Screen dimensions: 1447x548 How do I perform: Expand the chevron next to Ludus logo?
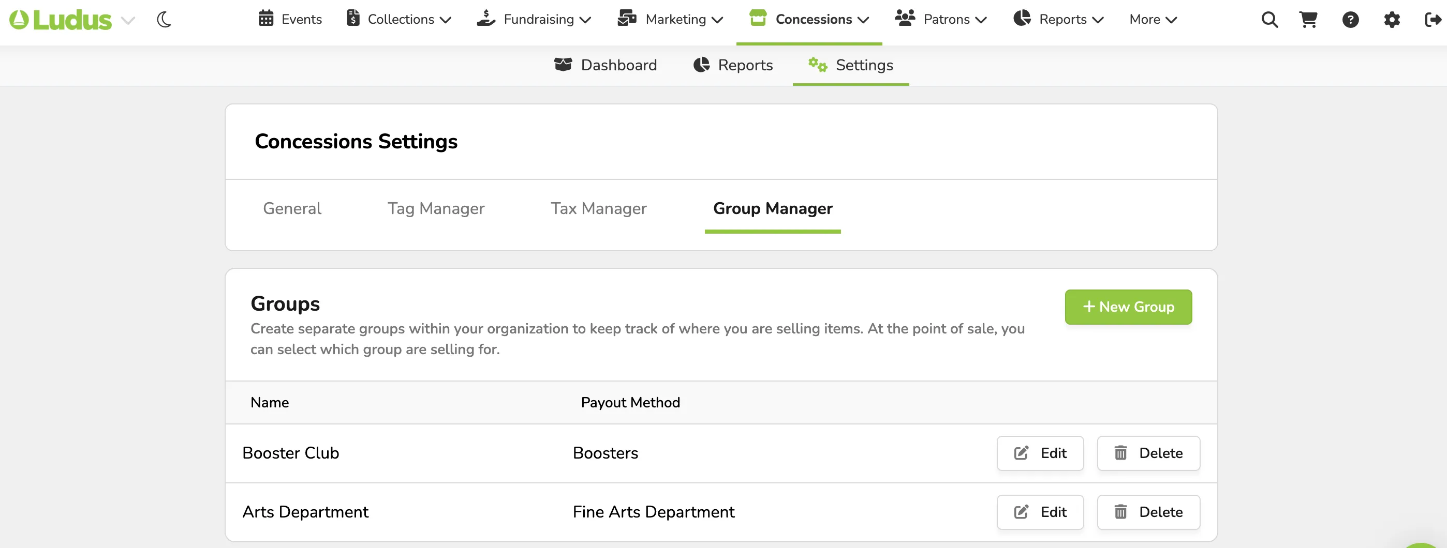tap(128, 21)
